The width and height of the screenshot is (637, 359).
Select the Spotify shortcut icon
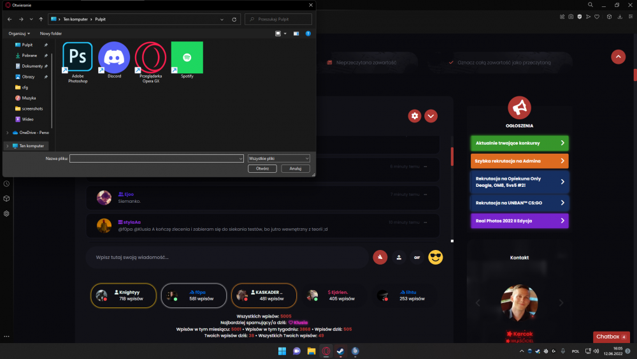pyautogui.click(x=187, y=58)
